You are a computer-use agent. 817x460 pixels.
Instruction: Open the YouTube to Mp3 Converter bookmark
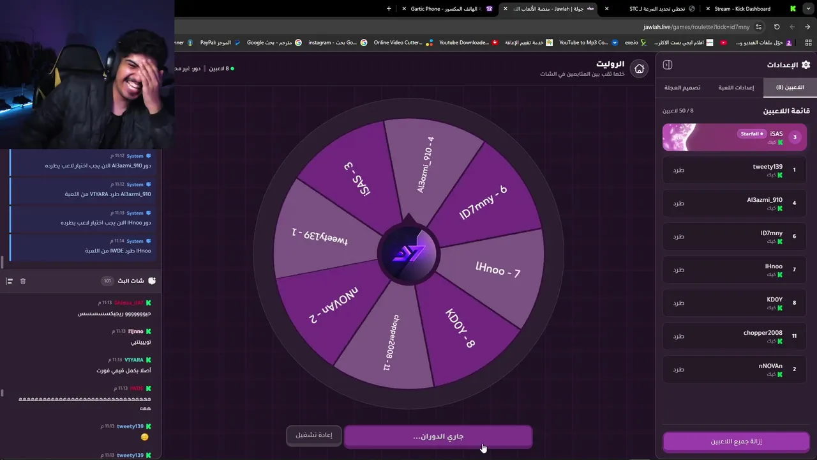(588, 43)
